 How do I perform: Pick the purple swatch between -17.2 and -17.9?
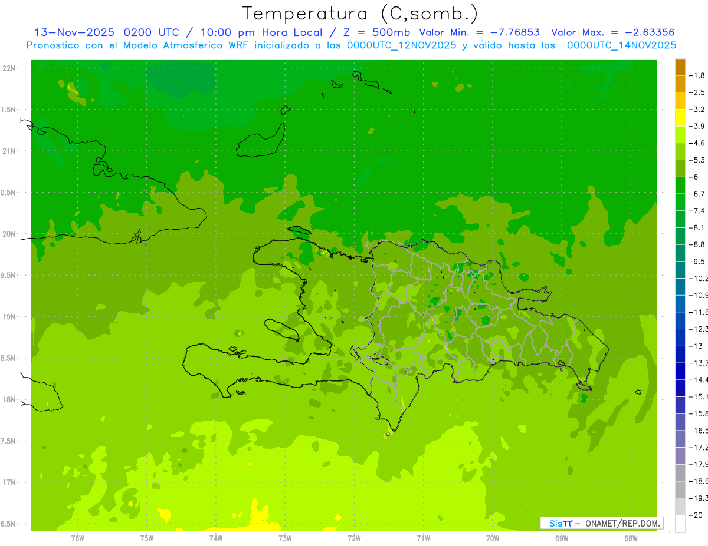pos(680,456)
